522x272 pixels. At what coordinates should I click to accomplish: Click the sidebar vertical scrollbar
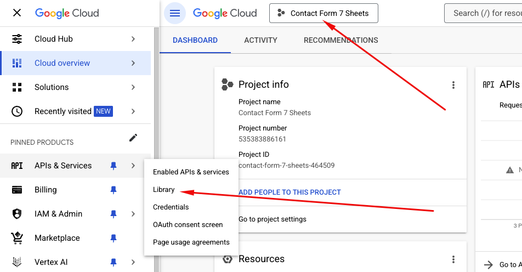click(x=156, y=150)
